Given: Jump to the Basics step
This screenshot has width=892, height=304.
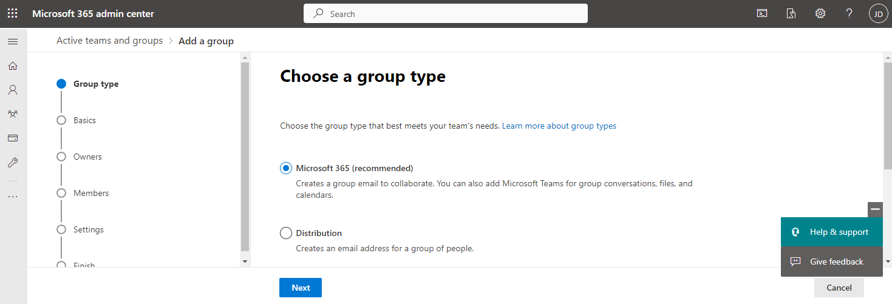Looking at the screenshot, I should point(77,120).
